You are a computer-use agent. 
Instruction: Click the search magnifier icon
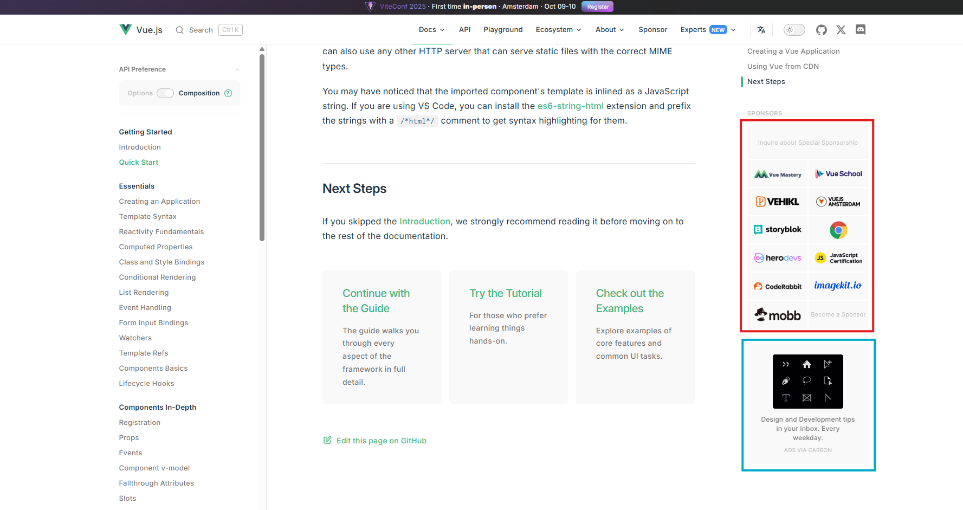tap(180, 30)
